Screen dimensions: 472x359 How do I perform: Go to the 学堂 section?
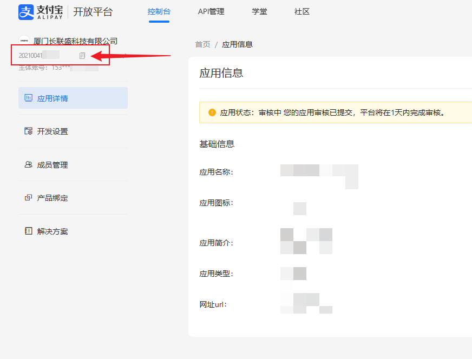pos(259,12)
